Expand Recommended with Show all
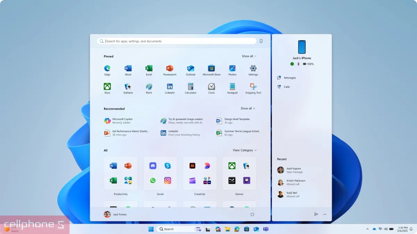Image resolution: width=417 pixels, height=234 pixels. 248,109
